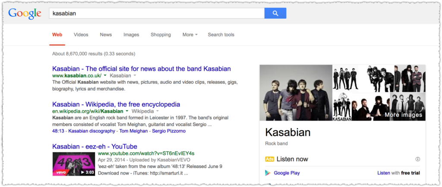Screen dimensions: 442x187
Task: Open the large Kasabian band photo
Action: tap(296, 93)
